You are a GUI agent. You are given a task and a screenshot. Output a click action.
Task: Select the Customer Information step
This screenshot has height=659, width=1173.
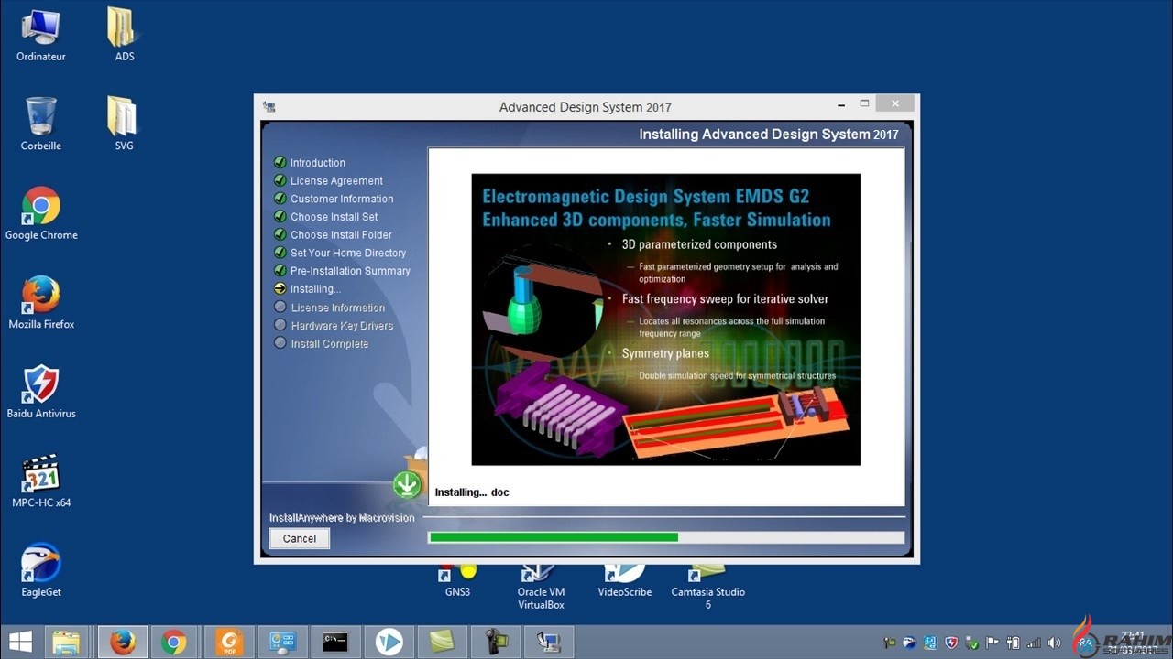tap(342, 199)
